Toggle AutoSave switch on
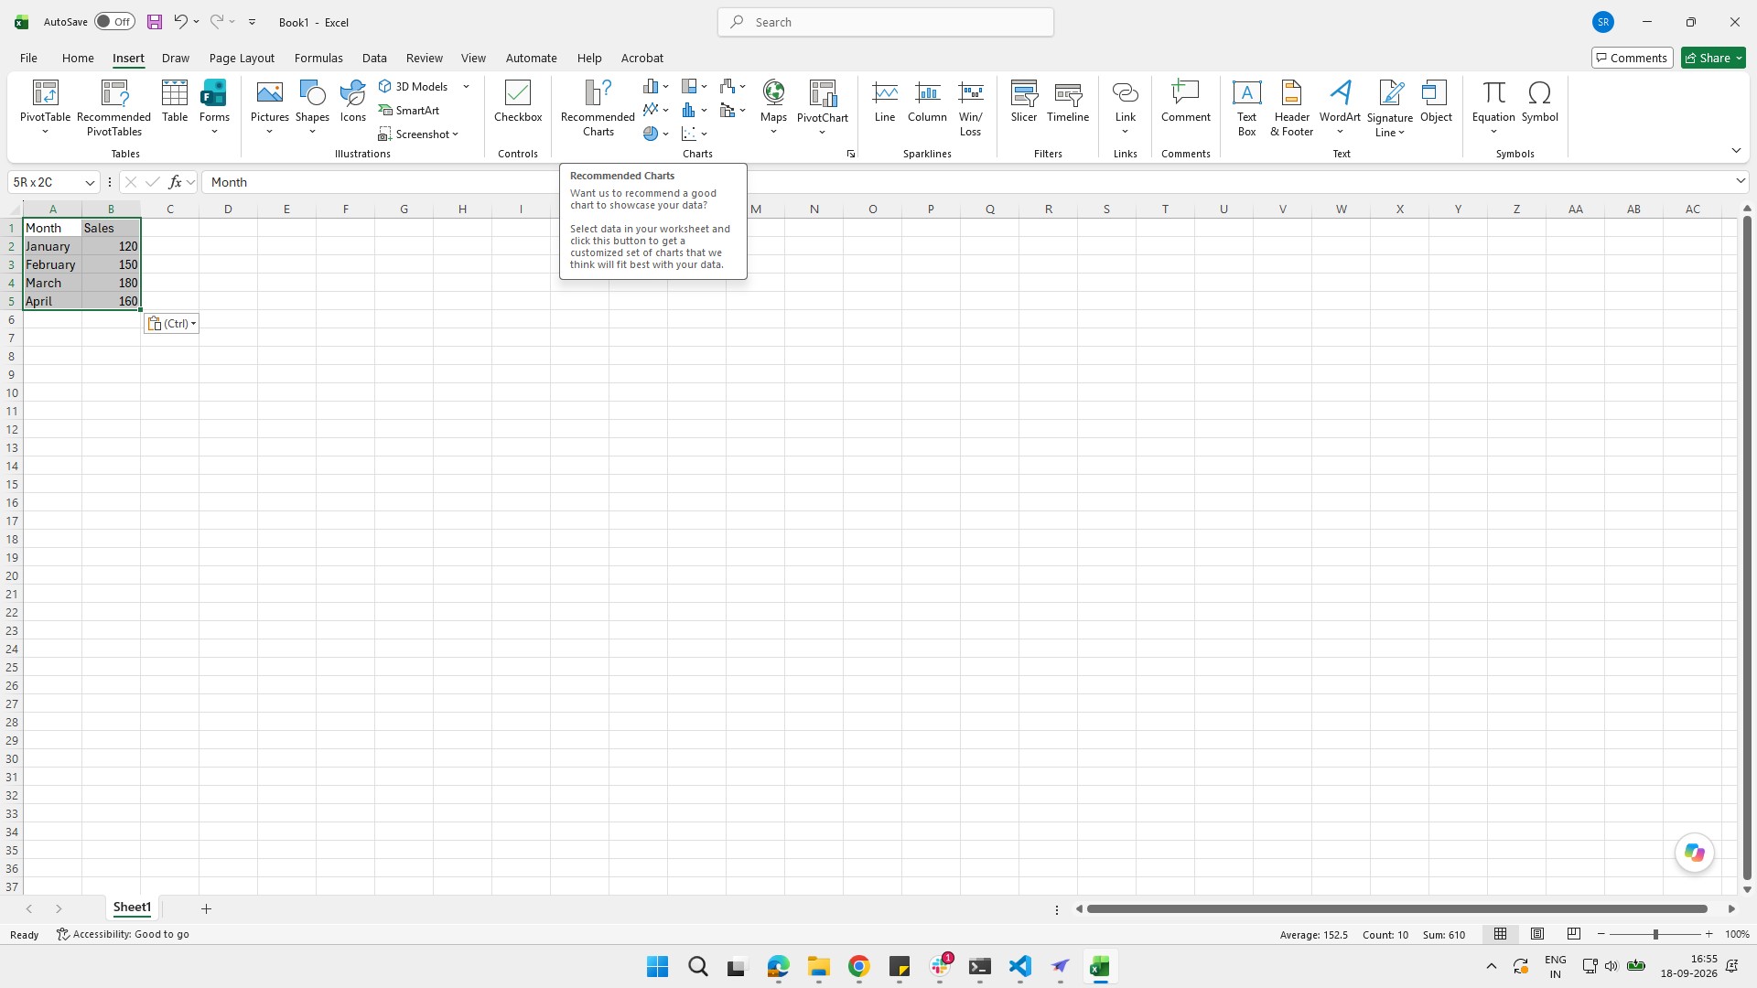1757x988 pixels. 114,22
